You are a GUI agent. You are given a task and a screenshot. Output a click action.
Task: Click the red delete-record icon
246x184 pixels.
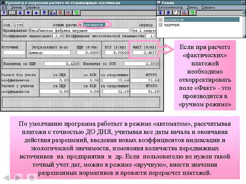[x=60, y=13]
